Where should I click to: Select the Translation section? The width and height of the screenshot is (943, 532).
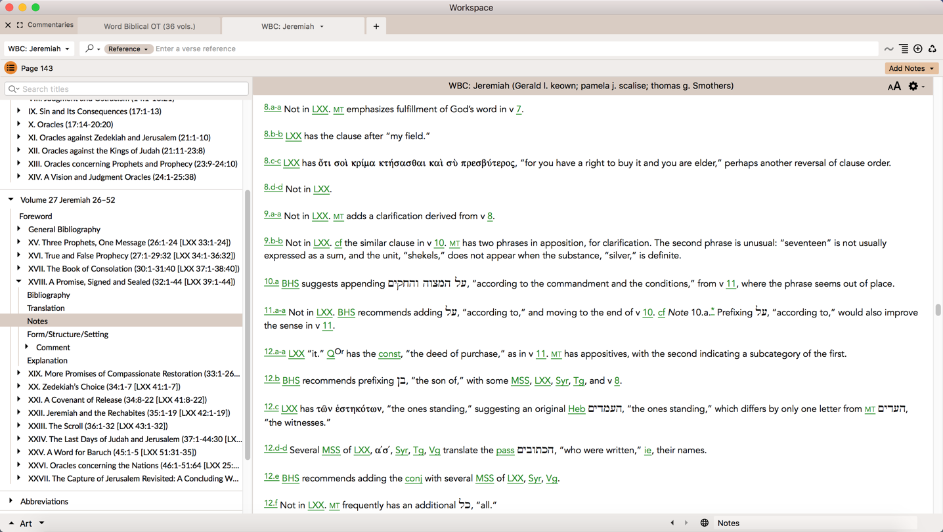pos(46,308)
